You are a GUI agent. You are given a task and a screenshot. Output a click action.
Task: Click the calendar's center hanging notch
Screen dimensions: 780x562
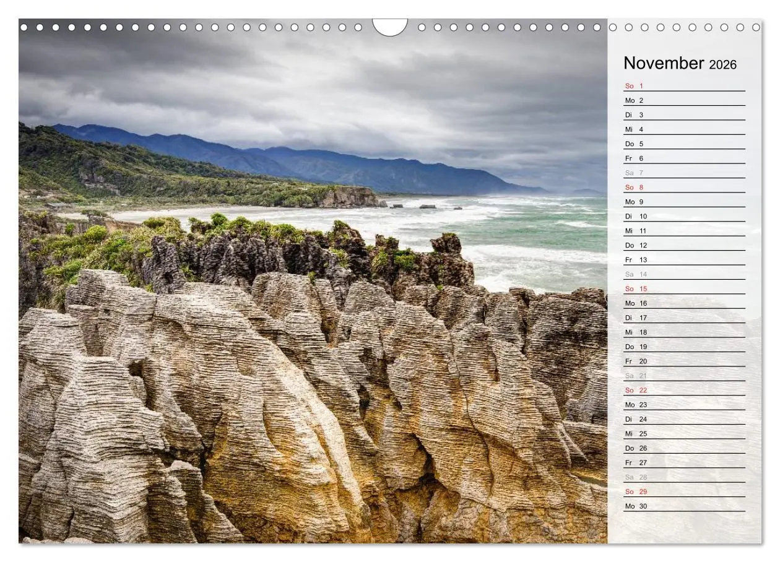pos(390,27)
